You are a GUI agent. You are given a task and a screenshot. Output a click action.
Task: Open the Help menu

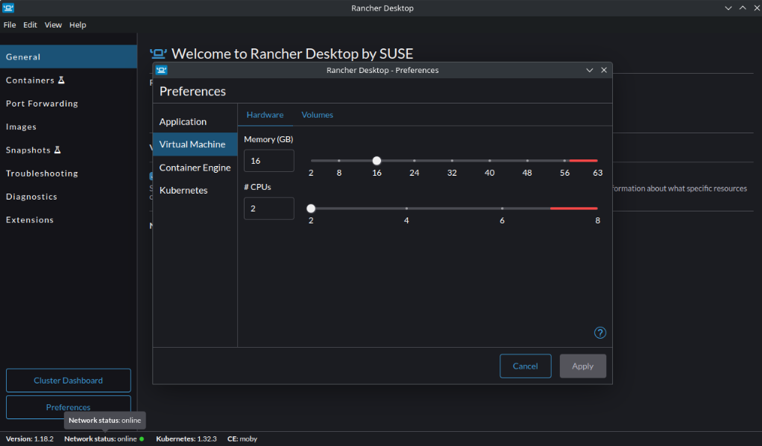click(78, 25)
